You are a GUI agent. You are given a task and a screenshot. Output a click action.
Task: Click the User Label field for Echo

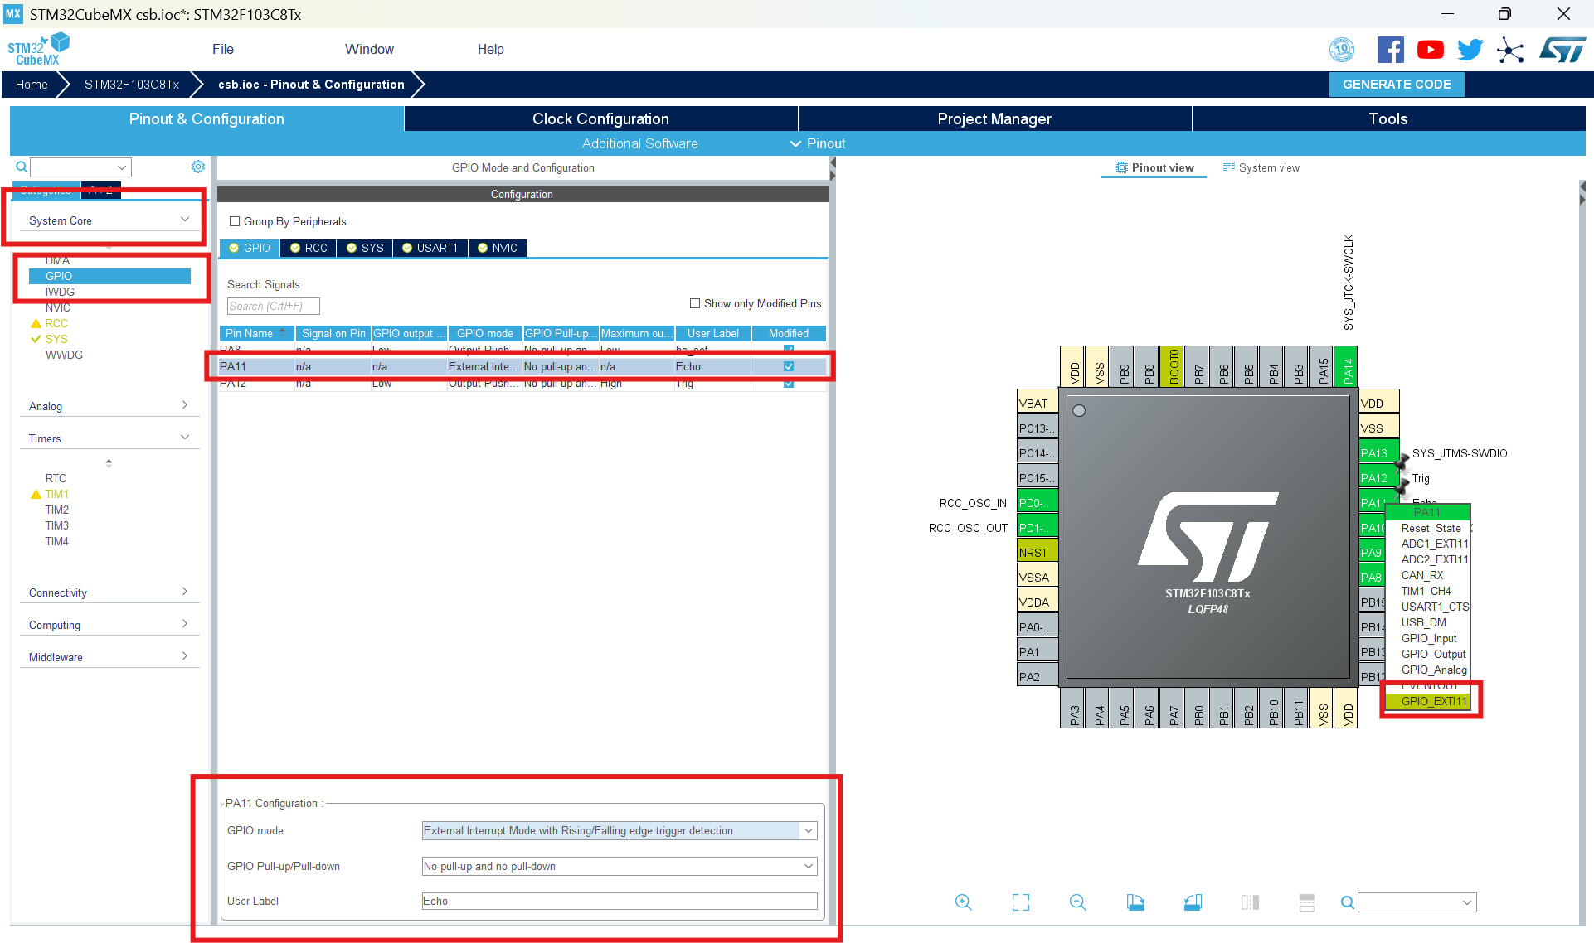point(619,901)
